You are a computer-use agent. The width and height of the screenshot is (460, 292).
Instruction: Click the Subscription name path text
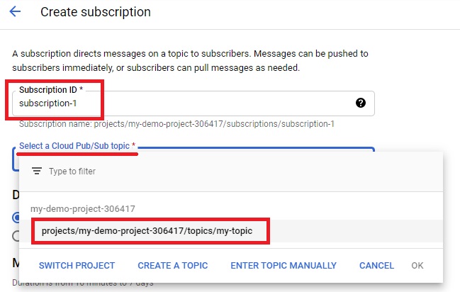point(176,124)
